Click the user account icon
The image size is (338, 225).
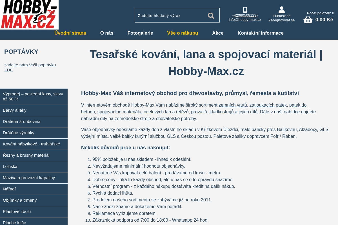[282, 10]
